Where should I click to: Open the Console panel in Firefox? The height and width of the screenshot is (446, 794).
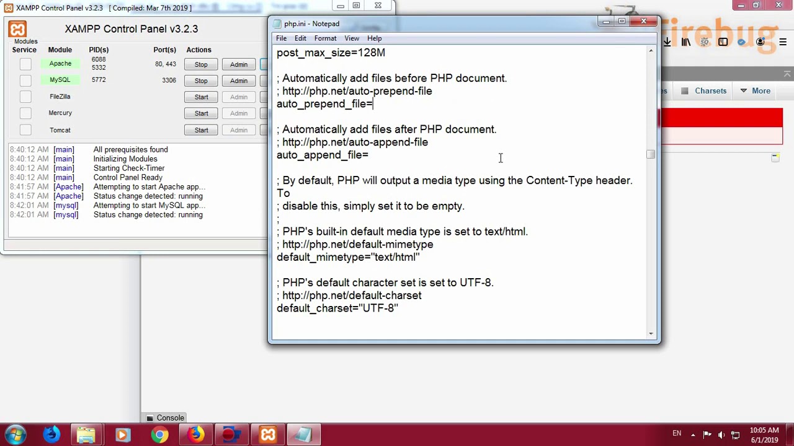point(165,418)
